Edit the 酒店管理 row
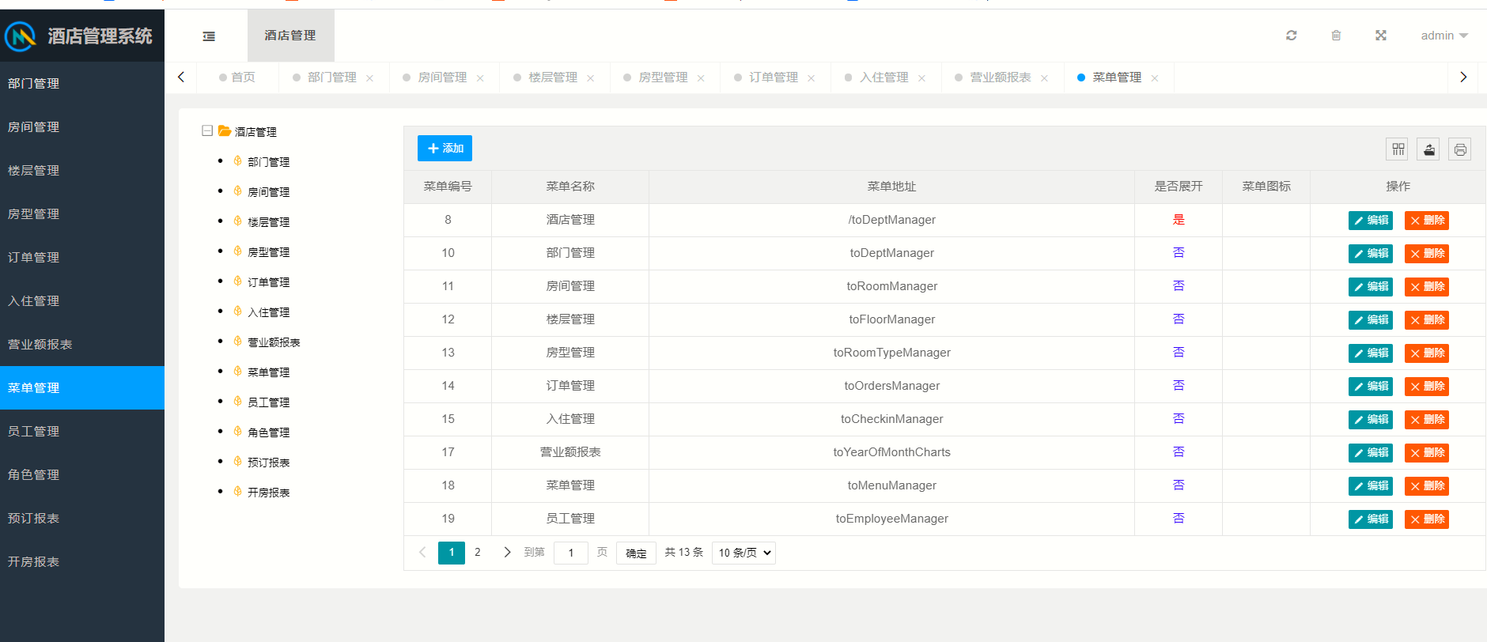Screen dimensions: 1487x642 pos(1371,221)
